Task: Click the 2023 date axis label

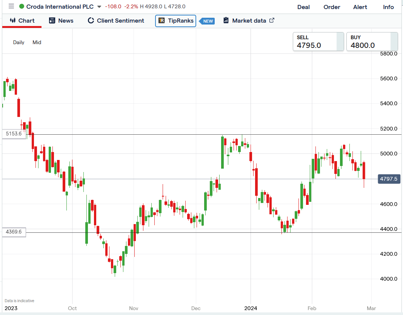Action: click(x=11, y=308)
